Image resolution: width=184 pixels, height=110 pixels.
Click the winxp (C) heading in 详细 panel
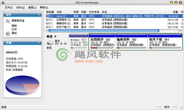pyautogui.click(x=12, y=52)
